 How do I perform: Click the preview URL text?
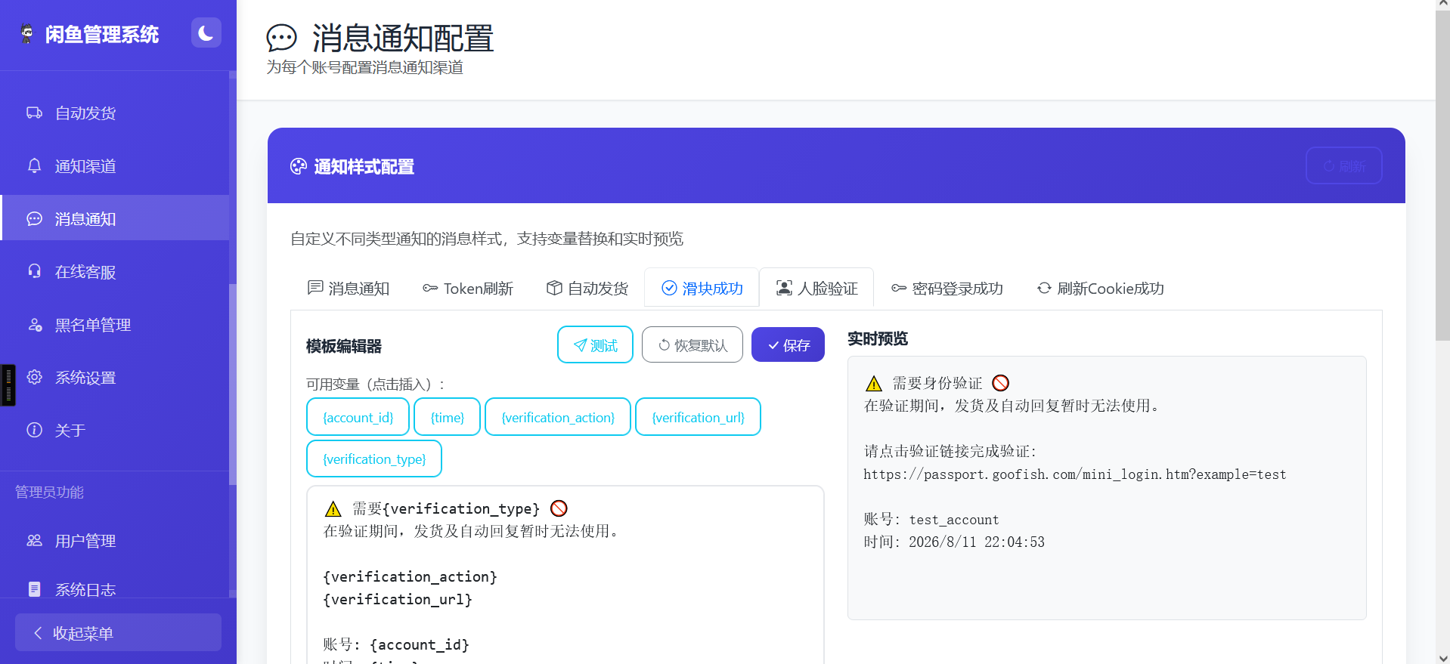pyautogui.click(x=1074, y=474)
